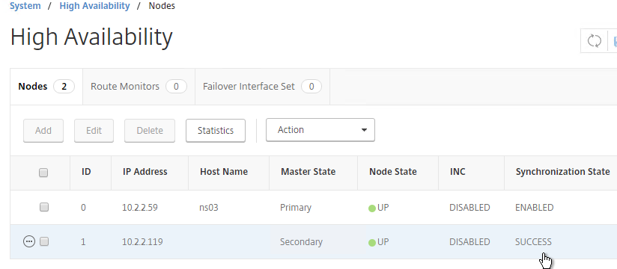Sort by the IP Address column header
Screen dimensions: 617x269
click(145, 172)
